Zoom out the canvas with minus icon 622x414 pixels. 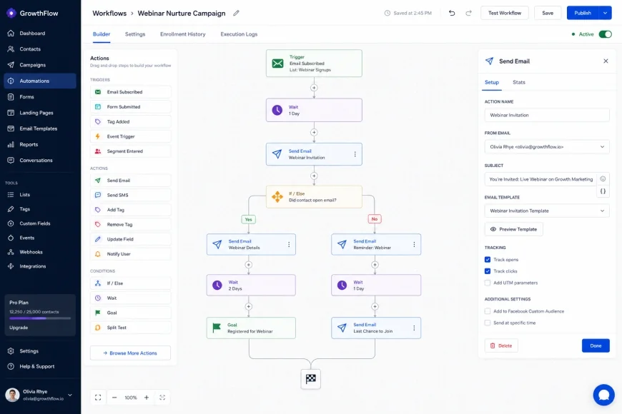pyautogui.click(x=114, y=398)
